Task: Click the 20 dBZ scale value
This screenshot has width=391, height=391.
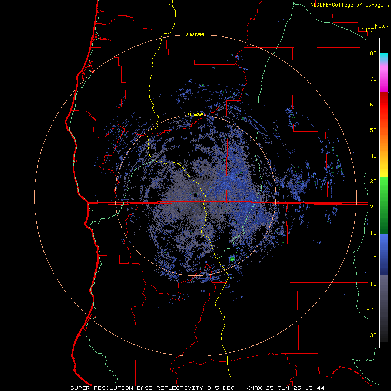Action: point(373,207)
